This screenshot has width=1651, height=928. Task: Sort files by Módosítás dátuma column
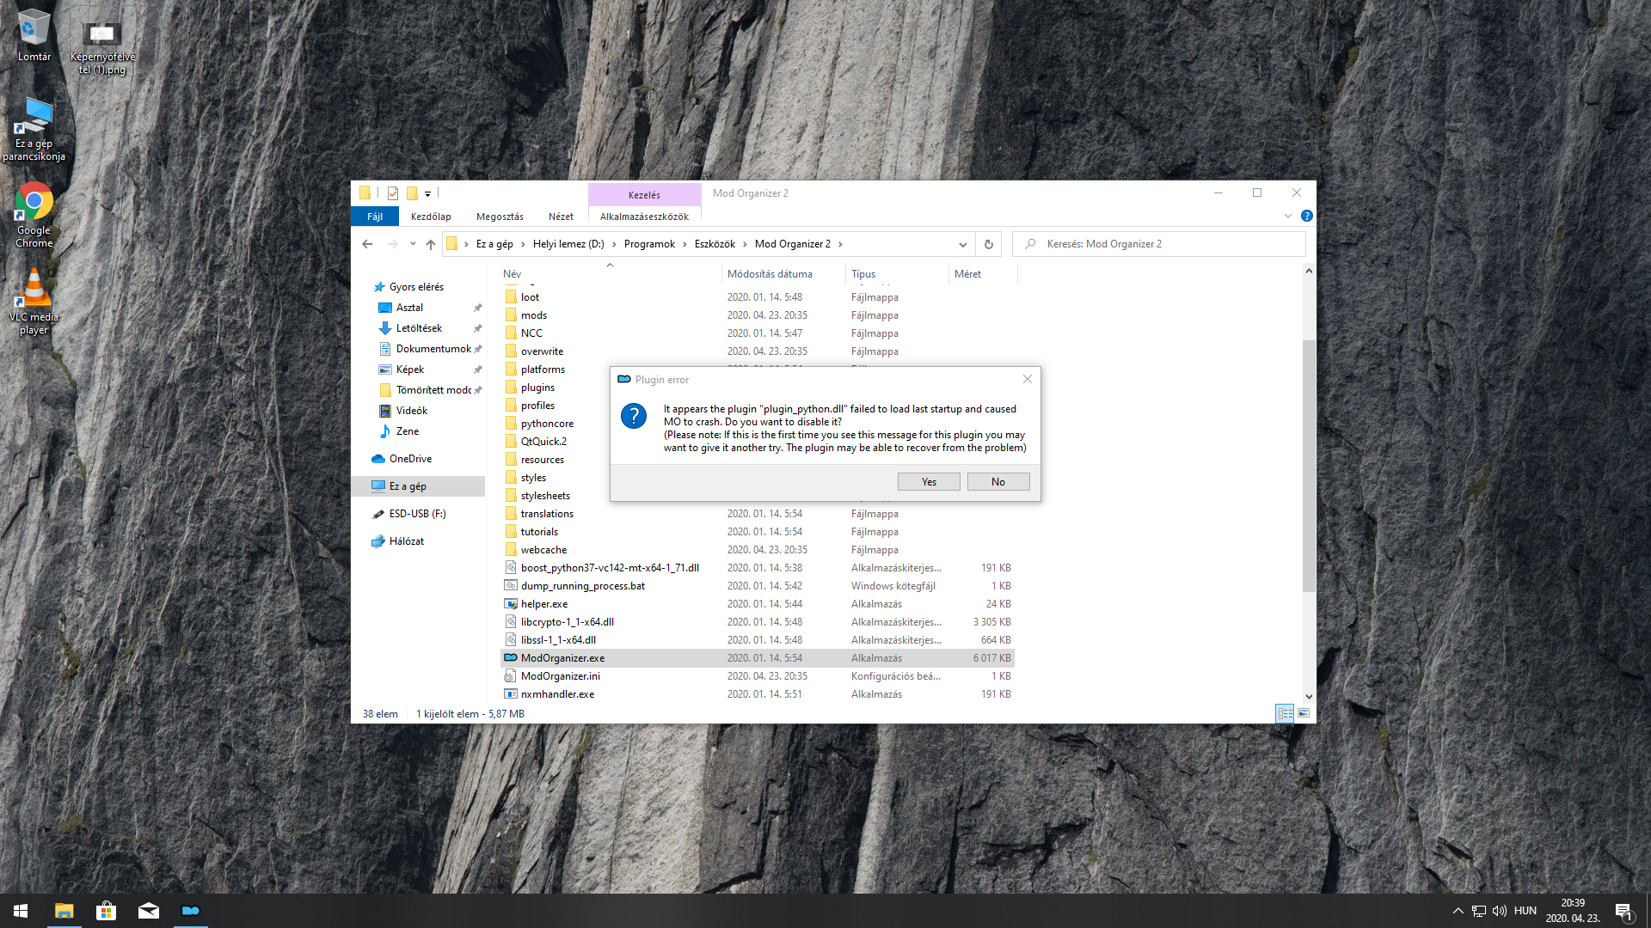(783, 274)
